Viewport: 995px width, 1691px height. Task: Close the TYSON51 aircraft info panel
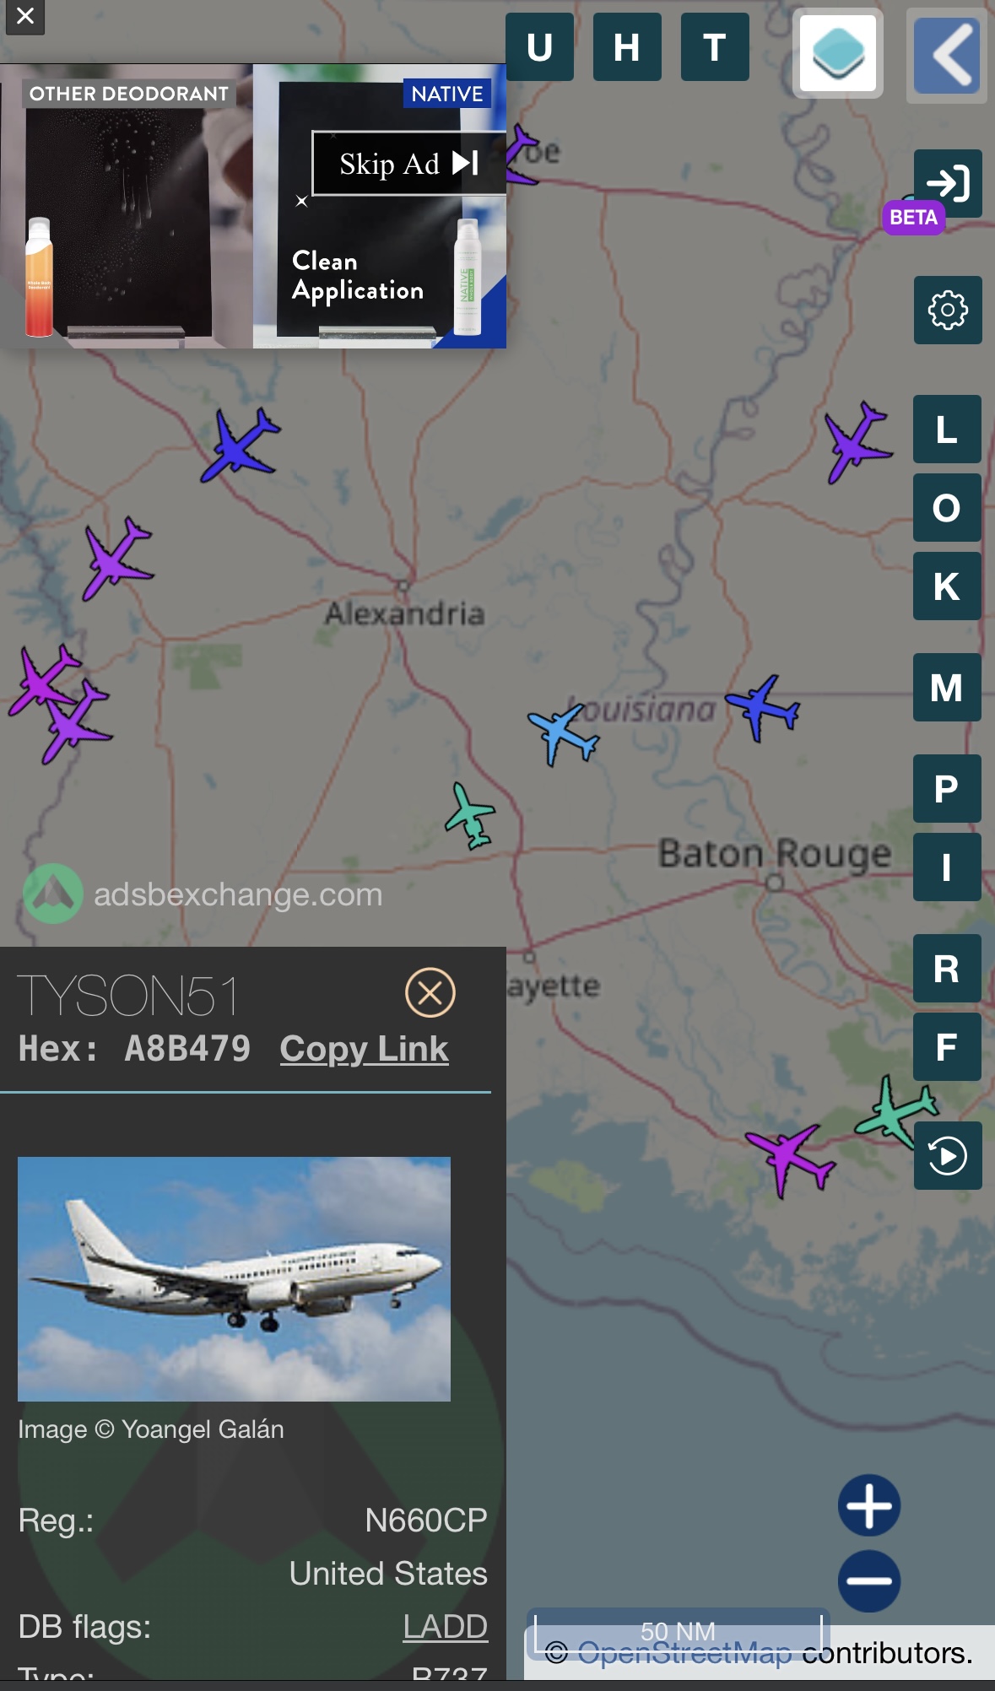pos(430,992)
